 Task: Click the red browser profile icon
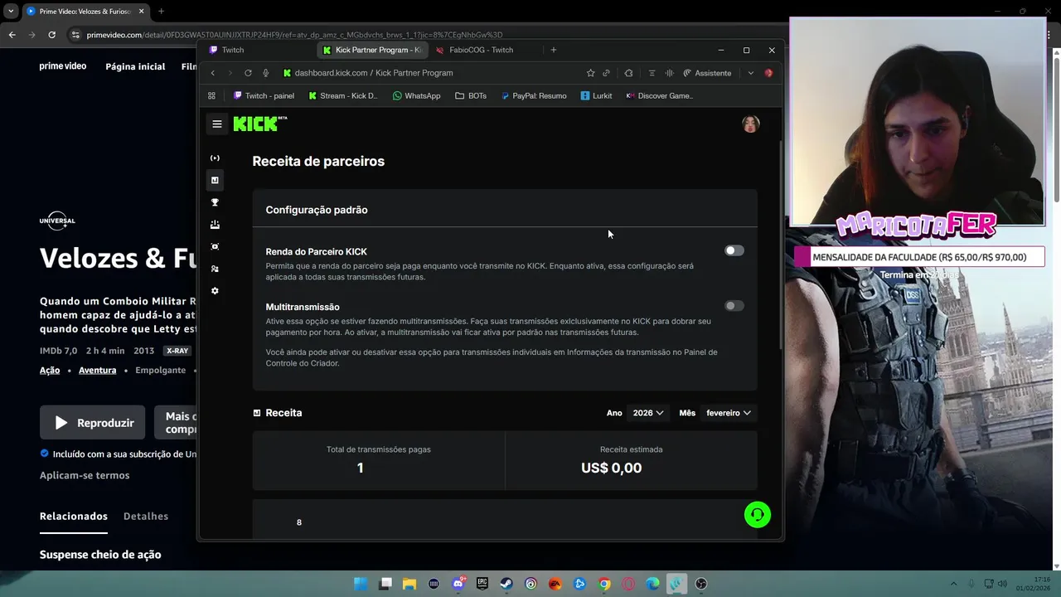[x=768, y=73]
